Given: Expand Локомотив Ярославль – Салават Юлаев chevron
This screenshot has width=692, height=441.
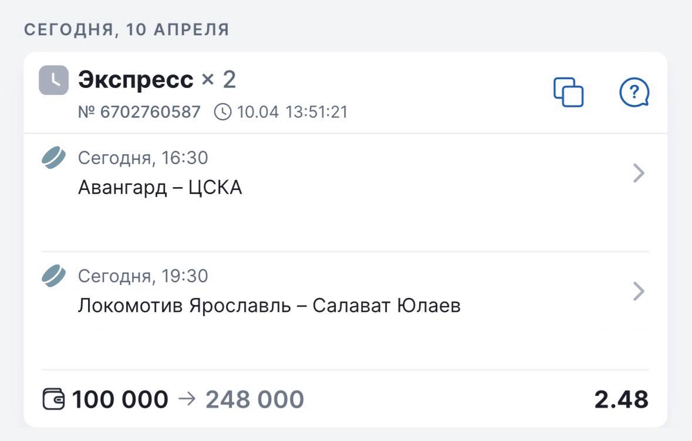Looking at the screenshot, I should coord(639,291).
